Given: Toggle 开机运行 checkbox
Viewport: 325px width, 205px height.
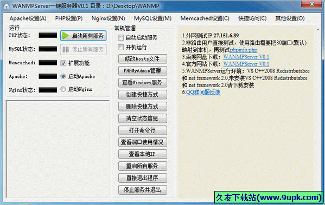Looking at the screenshot, I should pyautogui.click(x=120, y=47).
